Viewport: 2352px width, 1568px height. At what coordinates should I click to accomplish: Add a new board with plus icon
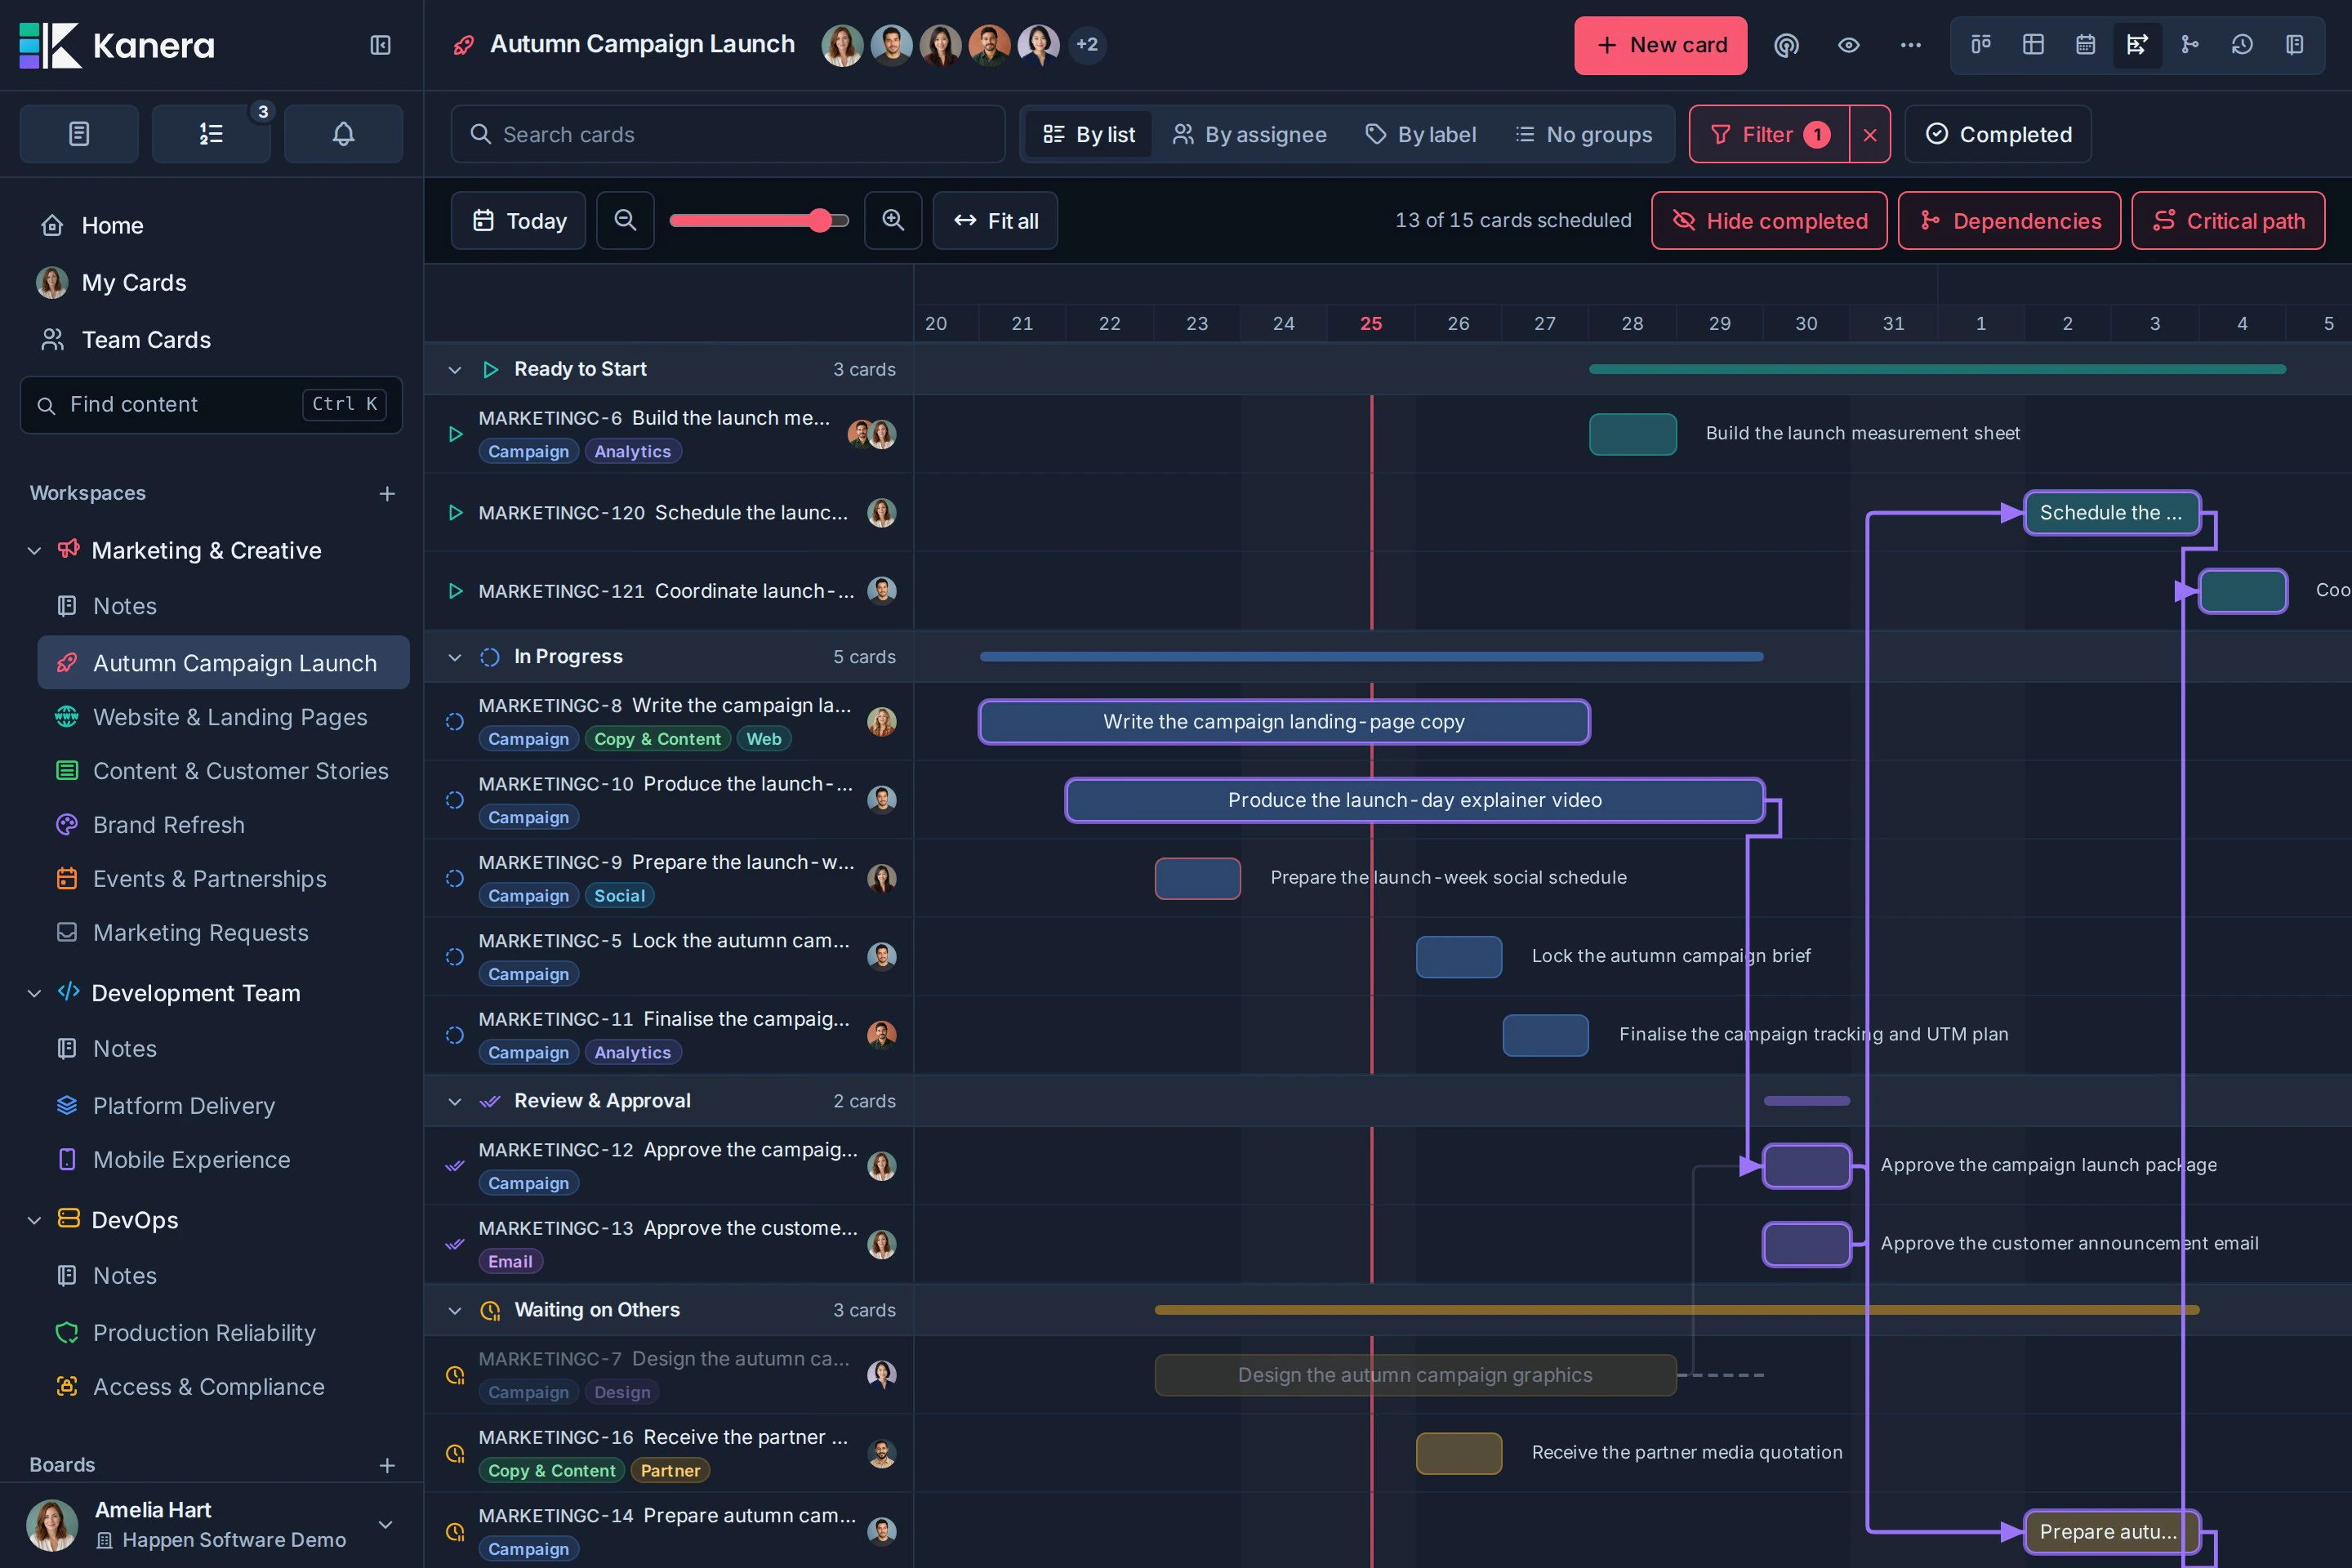387,1465
